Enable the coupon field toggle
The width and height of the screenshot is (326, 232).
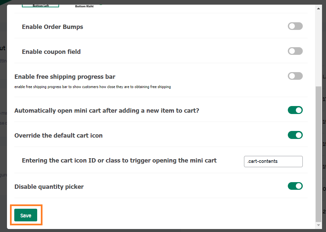coord(295,51)
